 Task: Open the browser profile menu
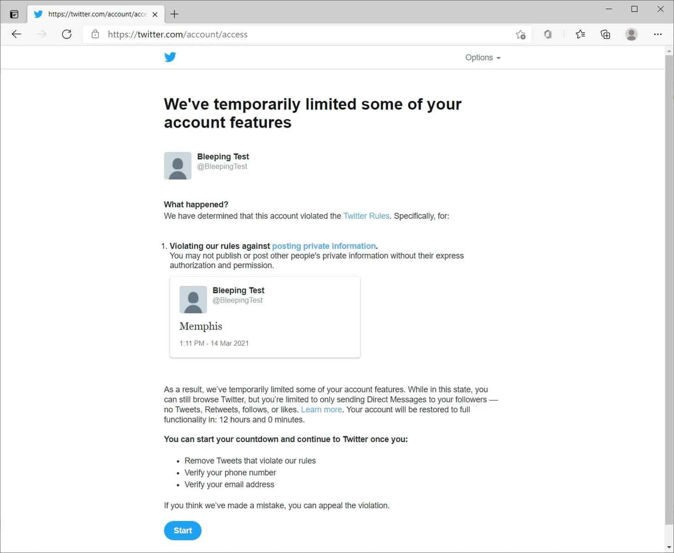pos(631,34)
